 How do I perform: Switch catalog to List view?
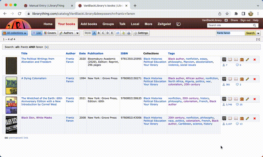click(x=37, y=33)
